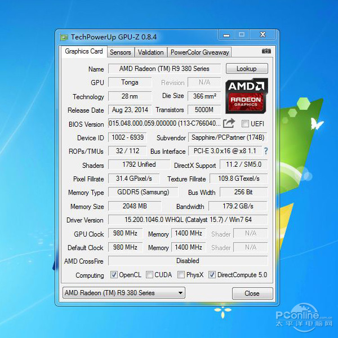The width and height of the screenshot is (338, 338).
Task: Click the Driver Version value field
Action: pyautogui.click(x=188, y=220)
